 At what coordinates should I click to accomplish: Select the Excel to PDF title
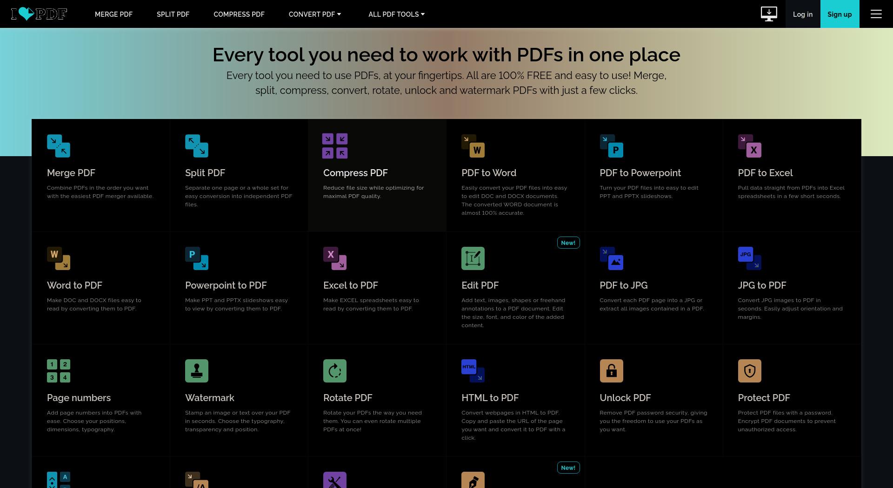click(x=351, y=285)
